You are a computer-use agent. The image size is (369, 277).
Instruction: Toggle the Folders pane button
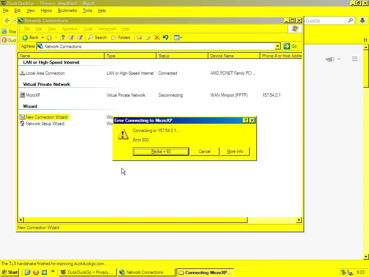121,38
